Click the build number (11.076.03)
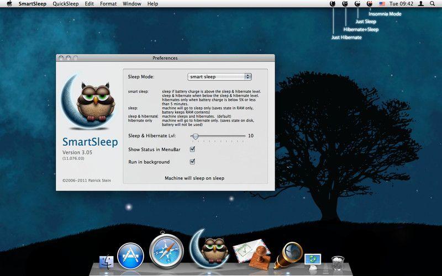The width and height of the screenshot is (442, 276). click(x=73, y=158)
